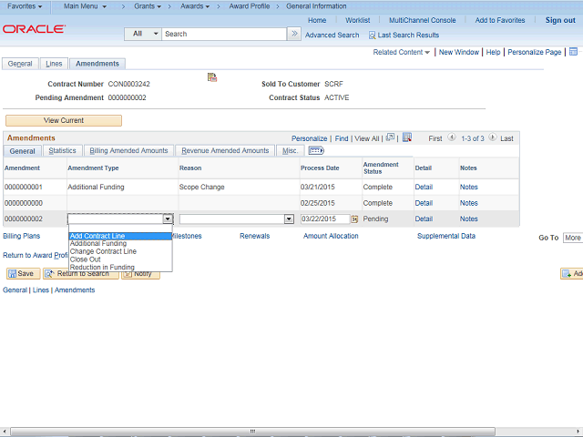Click the contract document icon near Contract Number
The image size is (583, 437).
(x=212, y=77)
